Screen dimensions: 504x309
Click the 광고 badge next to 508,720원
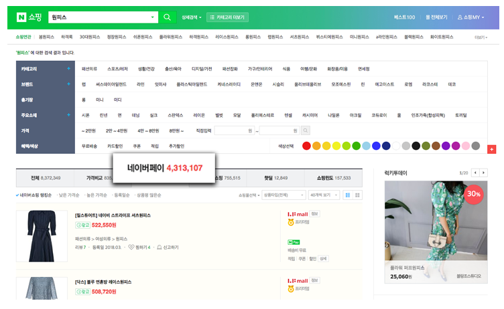[x=82, y=292]
